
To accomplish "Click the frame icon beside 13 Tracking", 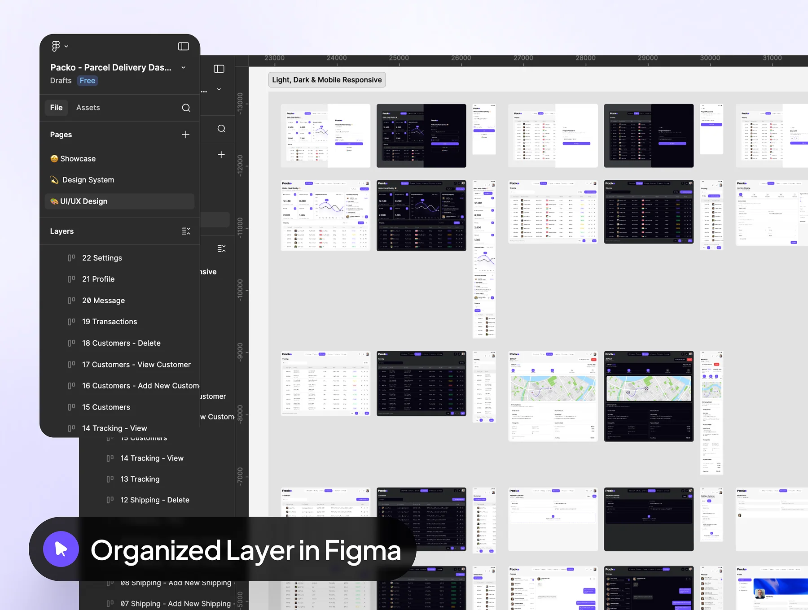I will pyautogui.click(x=110, y=479).
